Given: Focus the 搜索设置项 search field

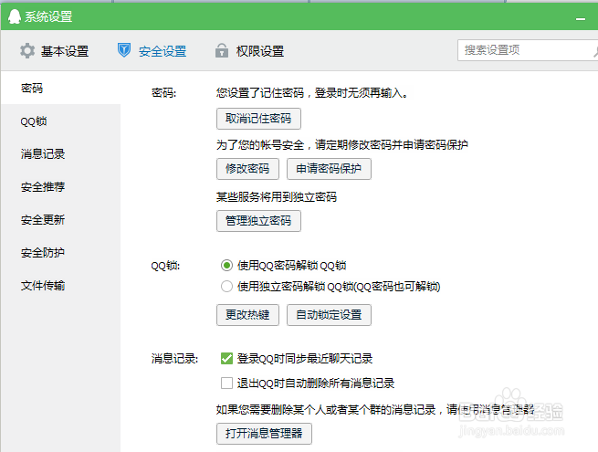Looking at the screenshot, I should pyautogui.click(x=526, y=50).
